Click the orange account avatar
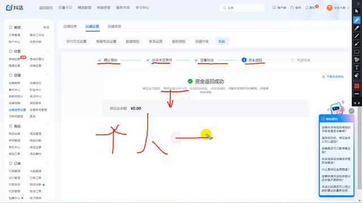 329,8
